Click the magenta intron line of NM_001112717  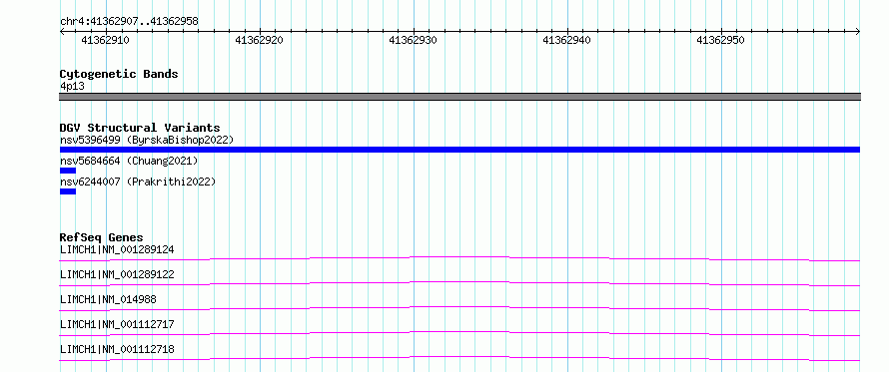(x=459, y=333)
